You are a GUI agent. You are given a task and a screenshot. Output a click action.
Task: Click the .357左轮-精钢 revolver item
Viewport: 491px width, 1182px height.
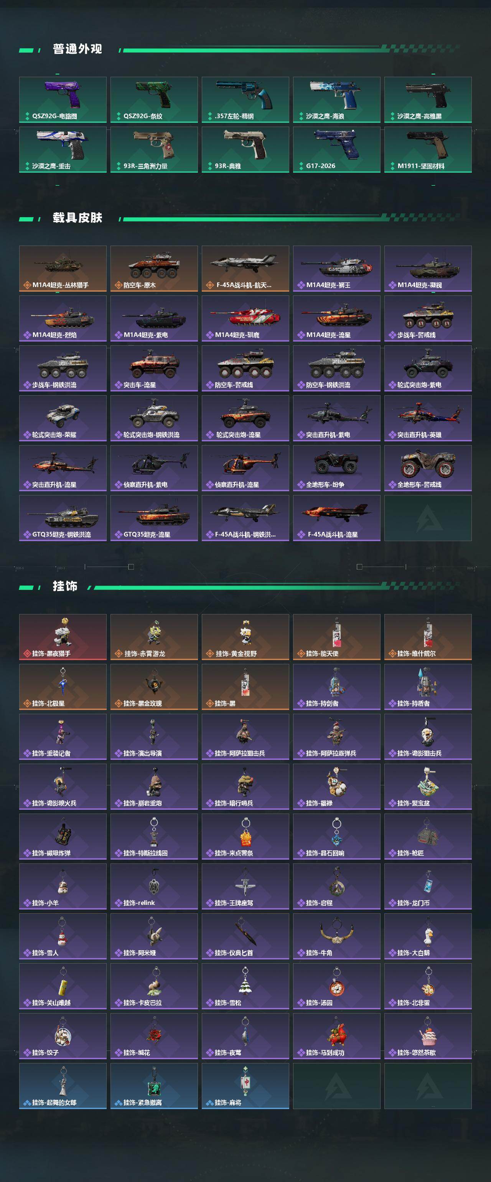tap(245, 99)
